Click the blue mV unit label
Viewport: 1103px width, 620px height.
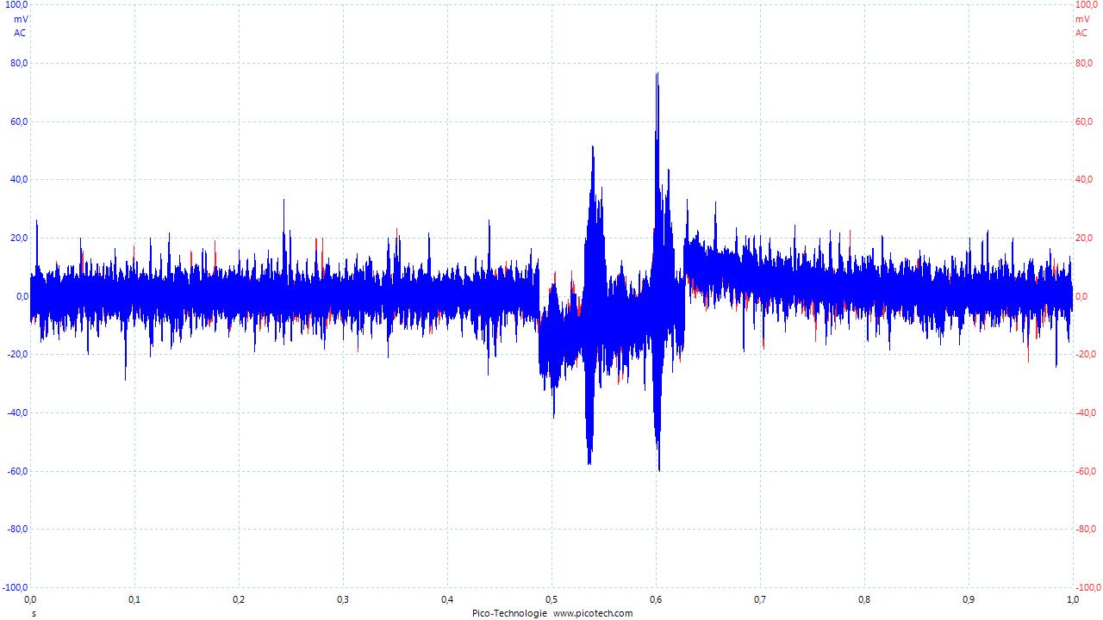[21, 19]
